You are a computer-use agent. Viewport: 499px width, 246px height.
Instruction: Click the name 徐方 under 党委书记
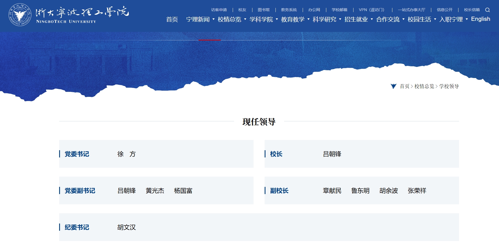[126, 154]
